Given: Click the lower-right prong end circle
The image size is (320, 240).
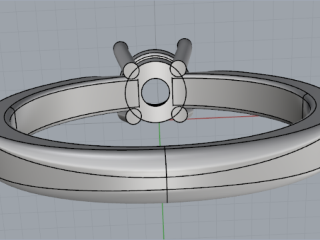Looking at the screenshot, I should (x=179, y=114).
